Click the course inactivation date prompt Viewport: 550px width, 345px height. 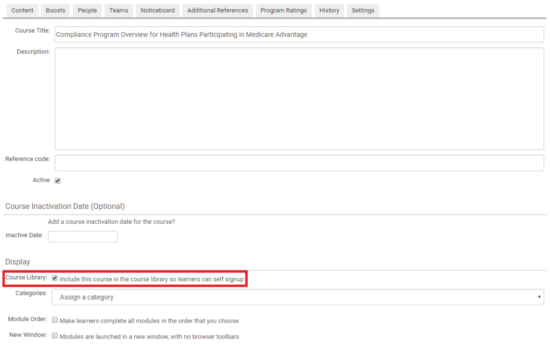[x=111, y=221]
